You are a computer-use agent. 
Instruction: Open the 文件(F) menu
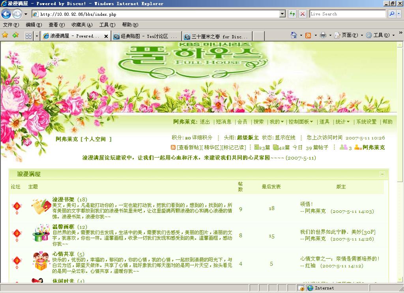coord(11,25)
